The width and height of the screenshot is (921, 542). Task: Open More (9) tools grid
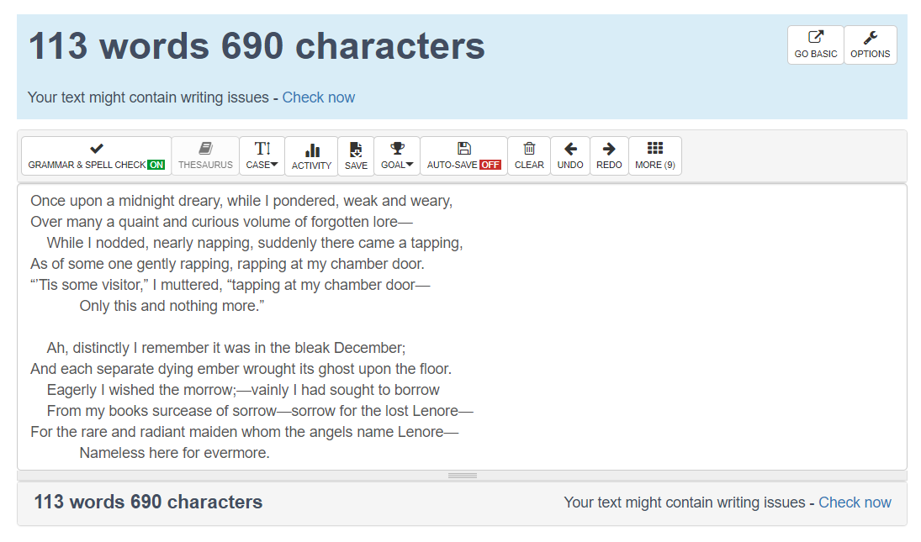coord(655,156)
